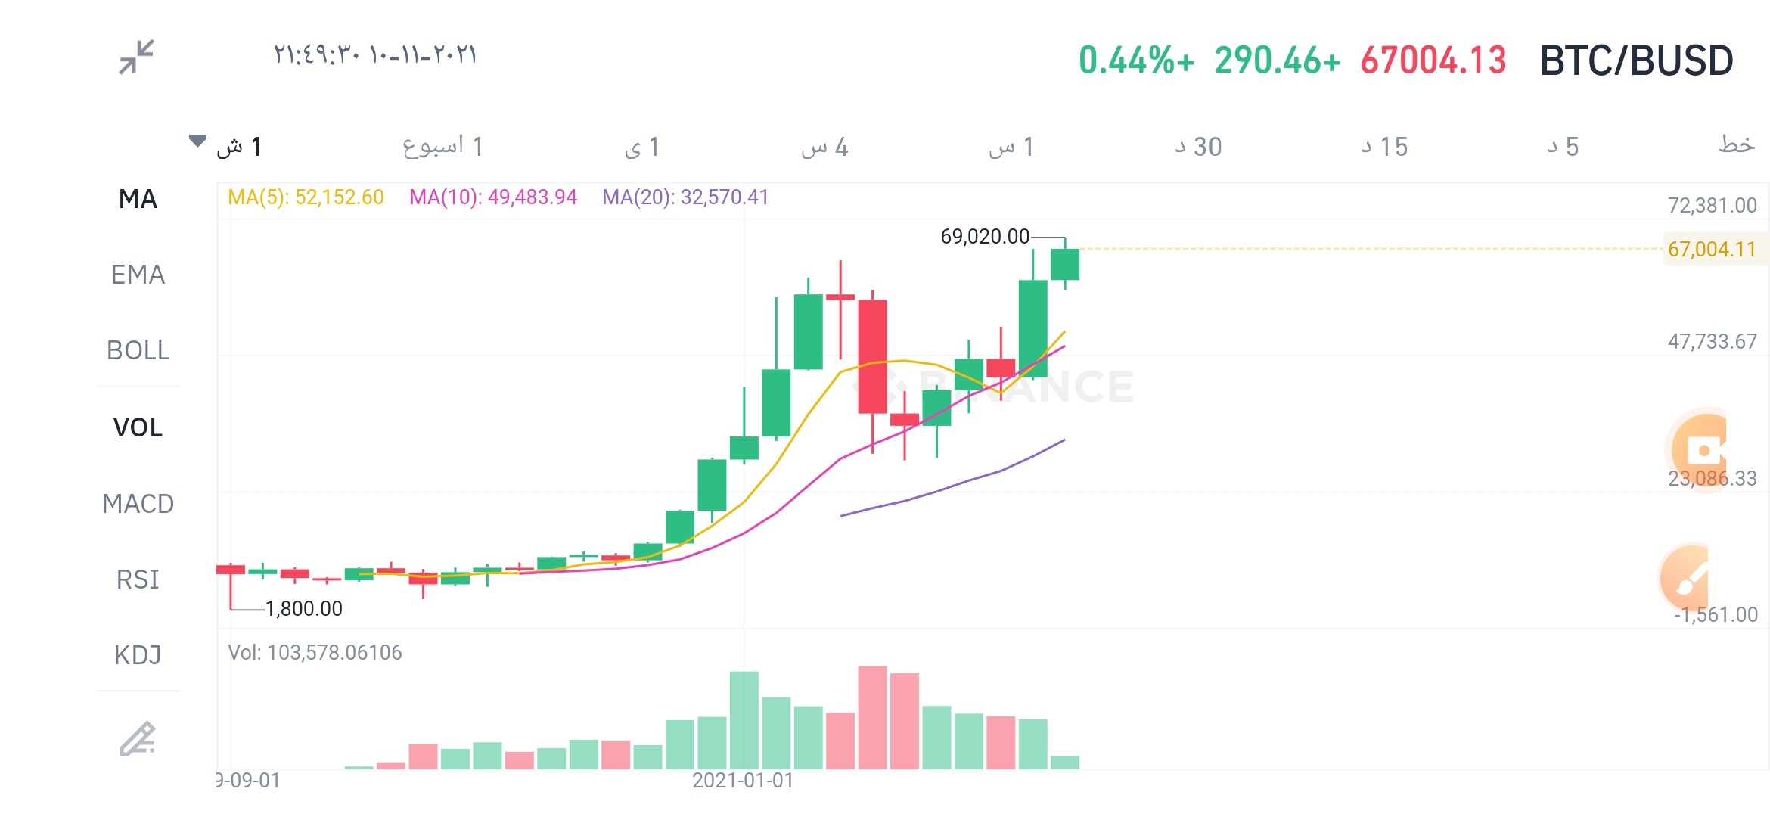Select the 30 د interval
This screenshot has width=1770, height=817.
1198,147
